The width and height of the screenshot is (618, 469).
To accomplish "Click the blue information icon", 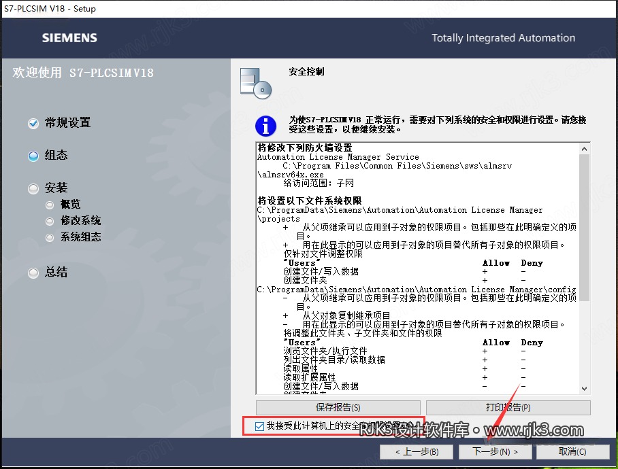I will coord(265,126).
